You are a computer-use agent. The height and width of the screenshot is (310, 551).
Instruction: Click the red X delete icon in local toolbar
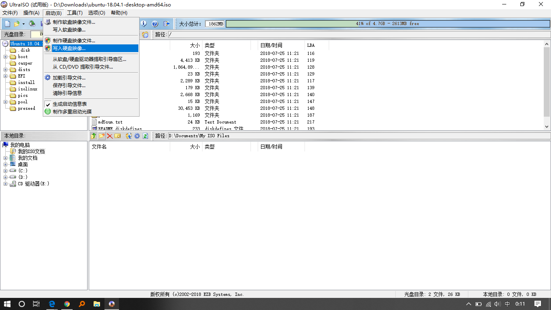pos(110,136)
